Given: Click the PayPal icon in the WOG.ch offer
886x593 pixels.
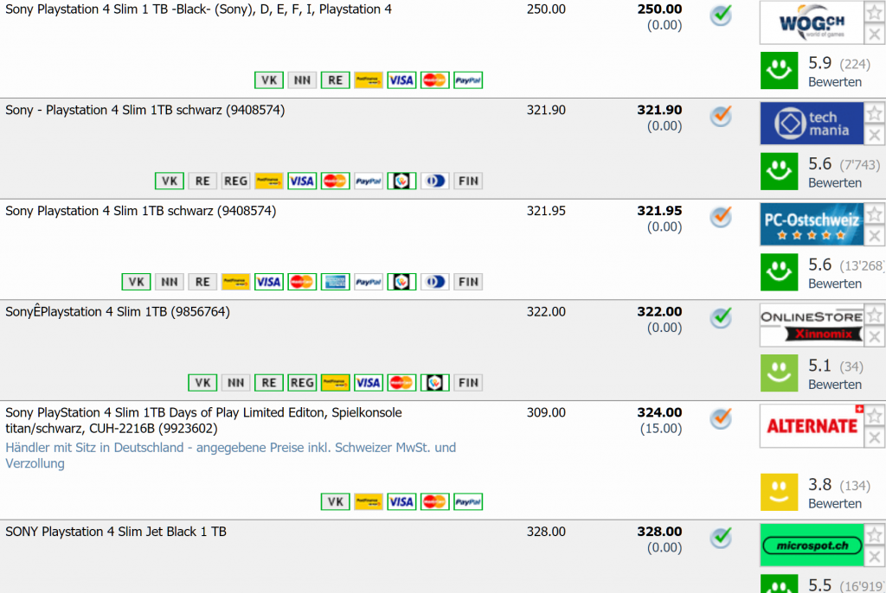Looking at the screenshot, I should 468,80.
